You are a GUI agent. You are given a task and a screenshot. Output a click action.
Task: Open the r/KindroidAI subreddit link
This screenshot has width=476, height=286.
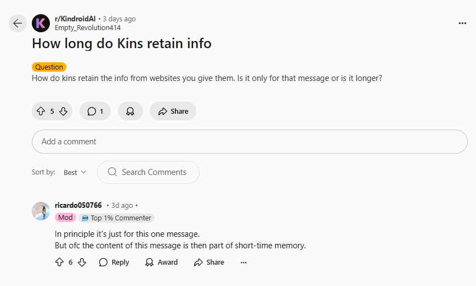pyautogui.click(x=75, y=19)
